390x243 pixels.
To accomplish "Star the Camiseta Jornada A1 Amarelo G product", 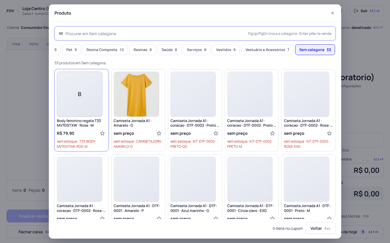I will (x=159, y=133).
